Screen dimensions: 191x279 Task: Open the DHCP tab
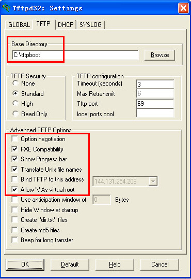(66, 25)
